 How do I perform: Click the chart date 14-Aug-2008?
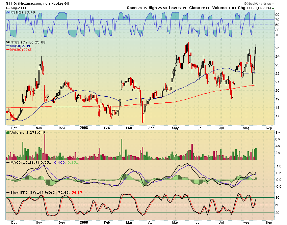point(16,8)
